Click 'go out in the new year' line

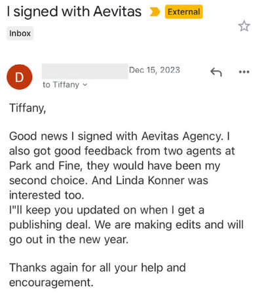69,239
